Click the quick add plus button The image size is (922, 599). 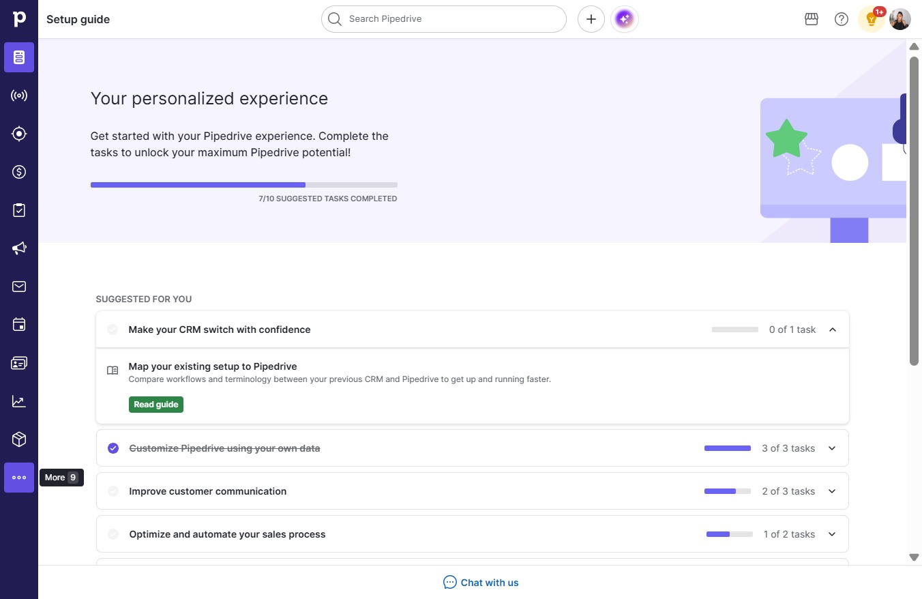click(591, 19)
